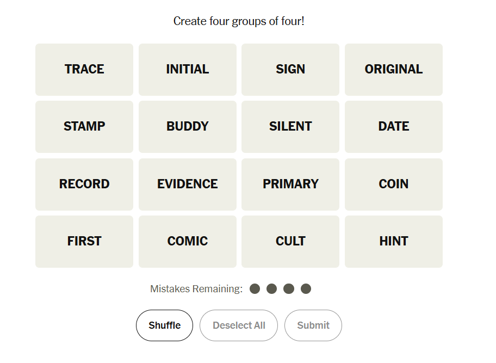The height and width of the screenshot is (363, 496).
Task: Tap the SILENT tile
Action: 290,127
